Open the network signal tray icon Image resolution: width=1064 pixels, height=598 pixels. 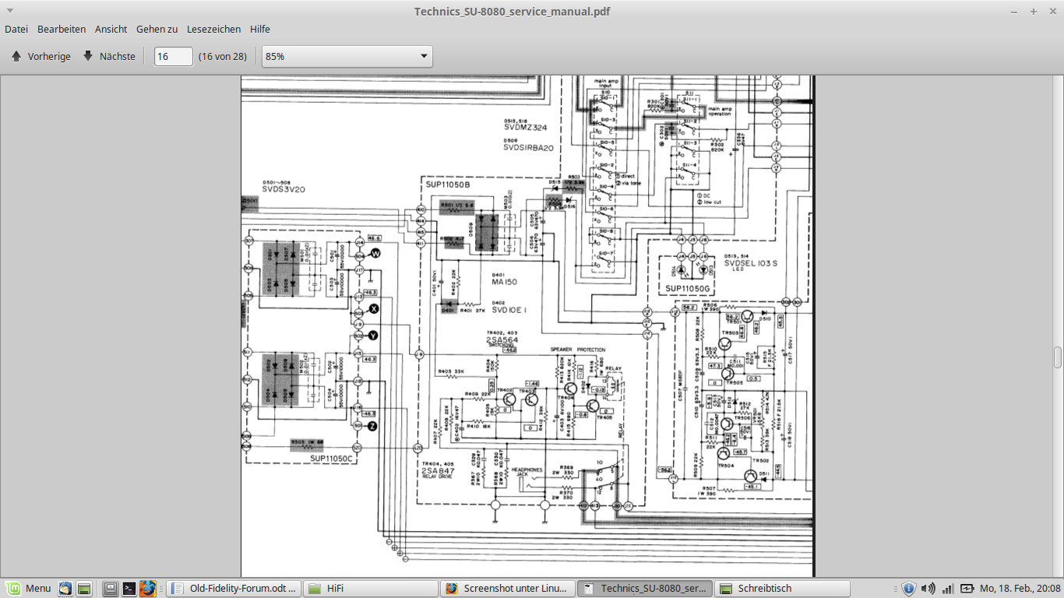pos(948,589)
